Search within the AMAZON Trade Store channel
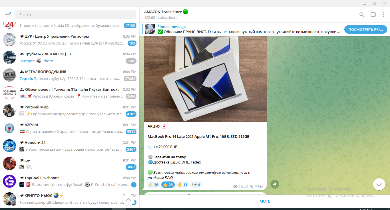Image resolution: width=390 pixels, height=210 pixels. tap(362, 15)
